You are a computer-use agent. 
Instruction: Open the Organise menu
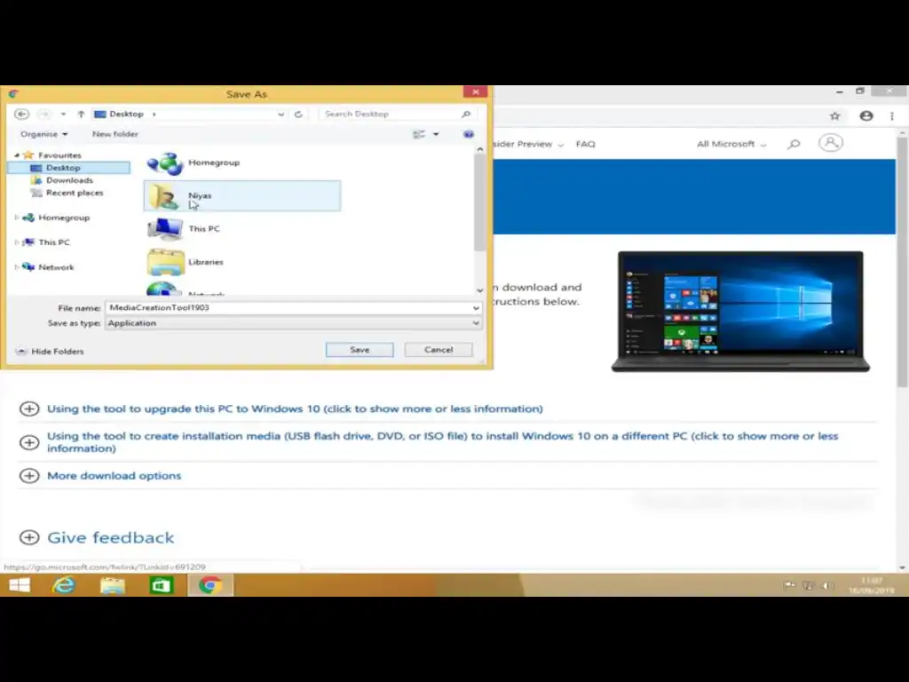44,134
